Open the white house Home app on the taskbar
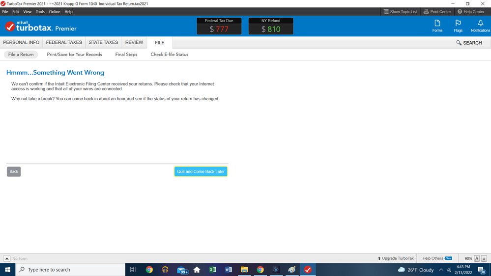The width and height of the screenshot is (491, 276). (x=197, y=270)
